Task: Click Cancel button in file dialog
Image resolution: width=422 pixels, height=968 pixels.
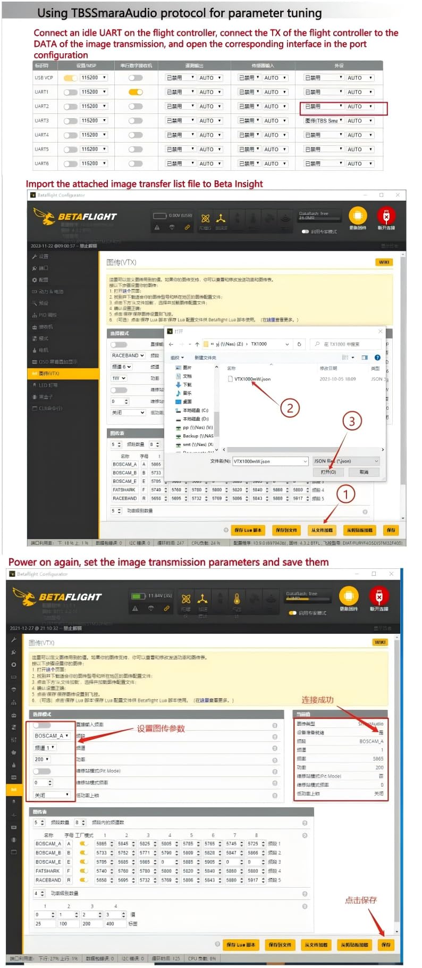Action: point(364,473)
